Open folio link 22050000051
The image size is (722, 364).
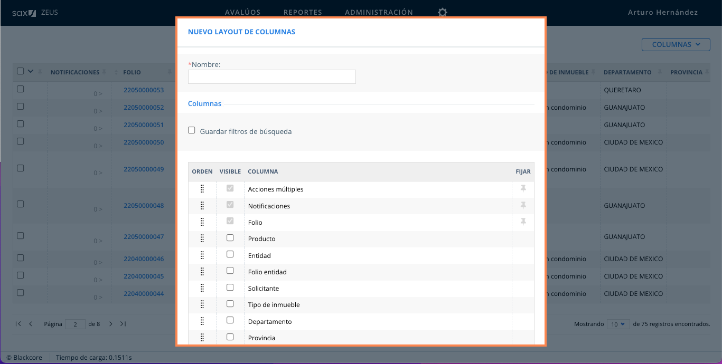coord(144,125)
